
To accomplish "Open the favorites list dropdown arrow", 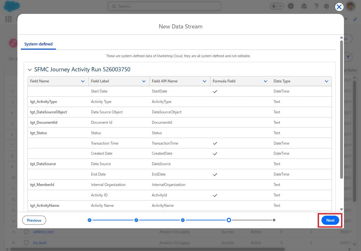I will [x=280, y=6].
